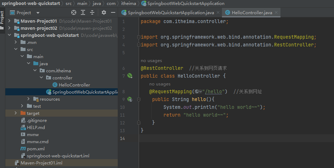334x168 pixels.
Task: Select the pom.xml file
Action: click(x=35, y=149)
